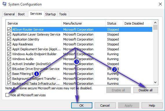Screen dimensions: 165x111
Task: Click Manufacturer cell of App Readiness row
Action: (x=78, y=44)
